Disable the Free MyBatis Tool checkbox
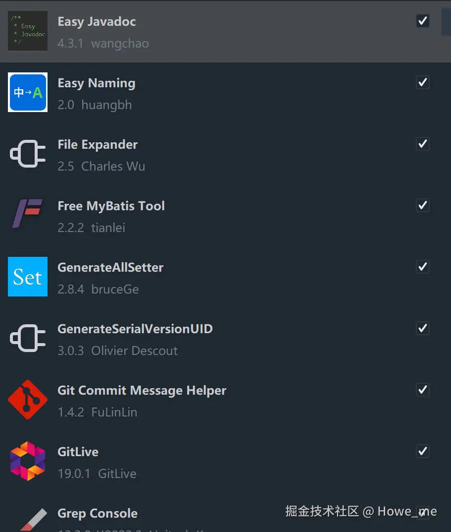Screen dimensions: 451x532 (x=423, y=205)
